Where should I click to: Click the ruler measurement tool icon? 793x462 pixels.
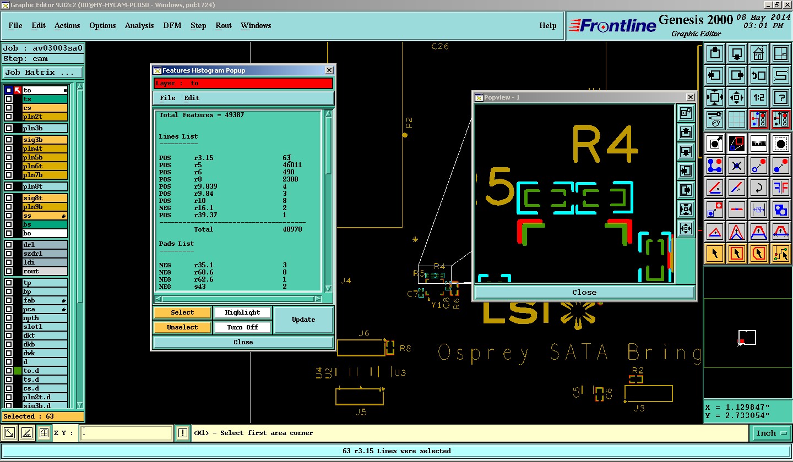[759, 144]
